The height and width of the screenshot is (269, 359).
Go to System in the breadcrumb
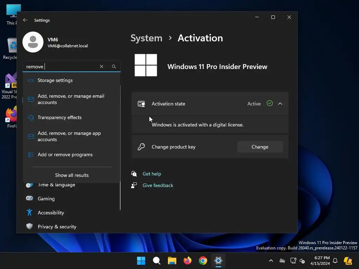pos(146,38)
